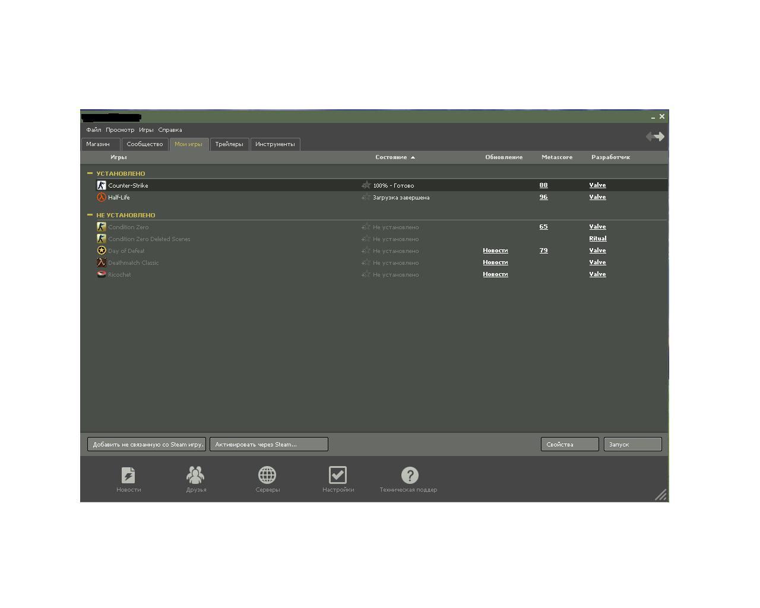This screenshot has width=760, height=608.
Task: Select the Condition Zero game icon
Action: (x=102, y=227)
